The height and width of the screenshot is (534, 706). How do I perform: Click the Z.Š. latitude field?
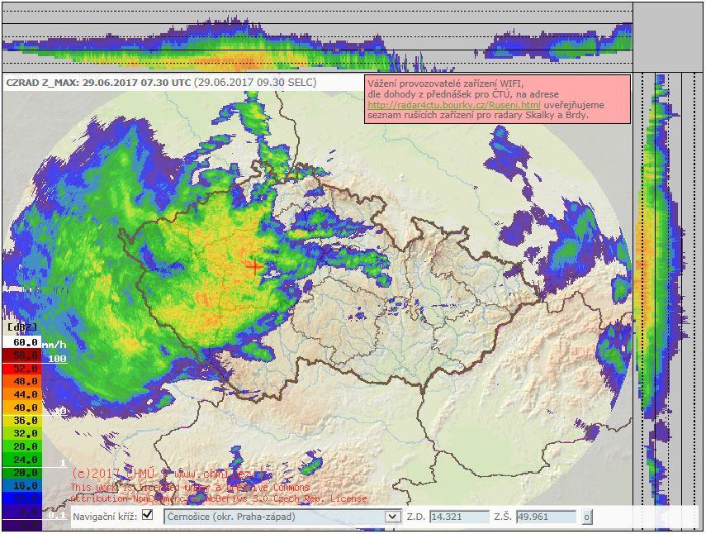click(x=545, y=517)
